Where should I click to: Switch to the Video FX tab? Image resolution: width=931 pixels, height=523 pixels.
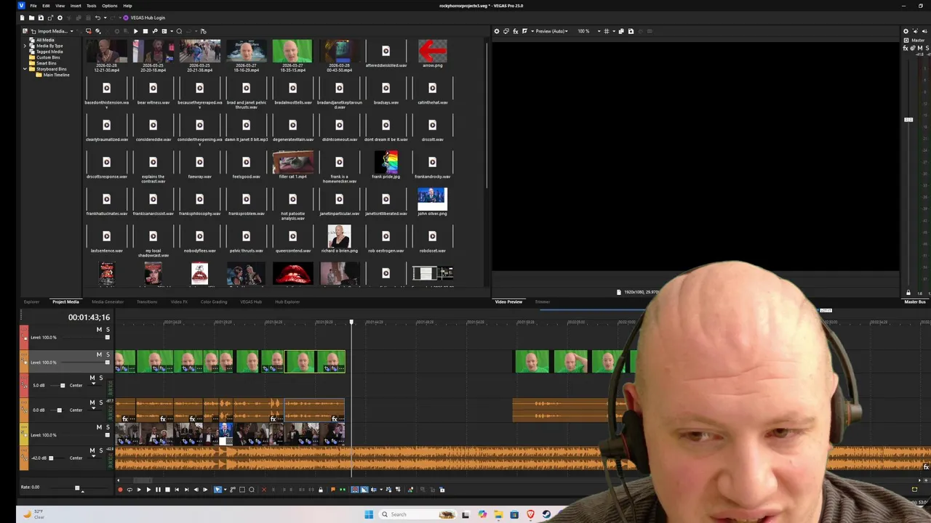(x=179, y=301)
